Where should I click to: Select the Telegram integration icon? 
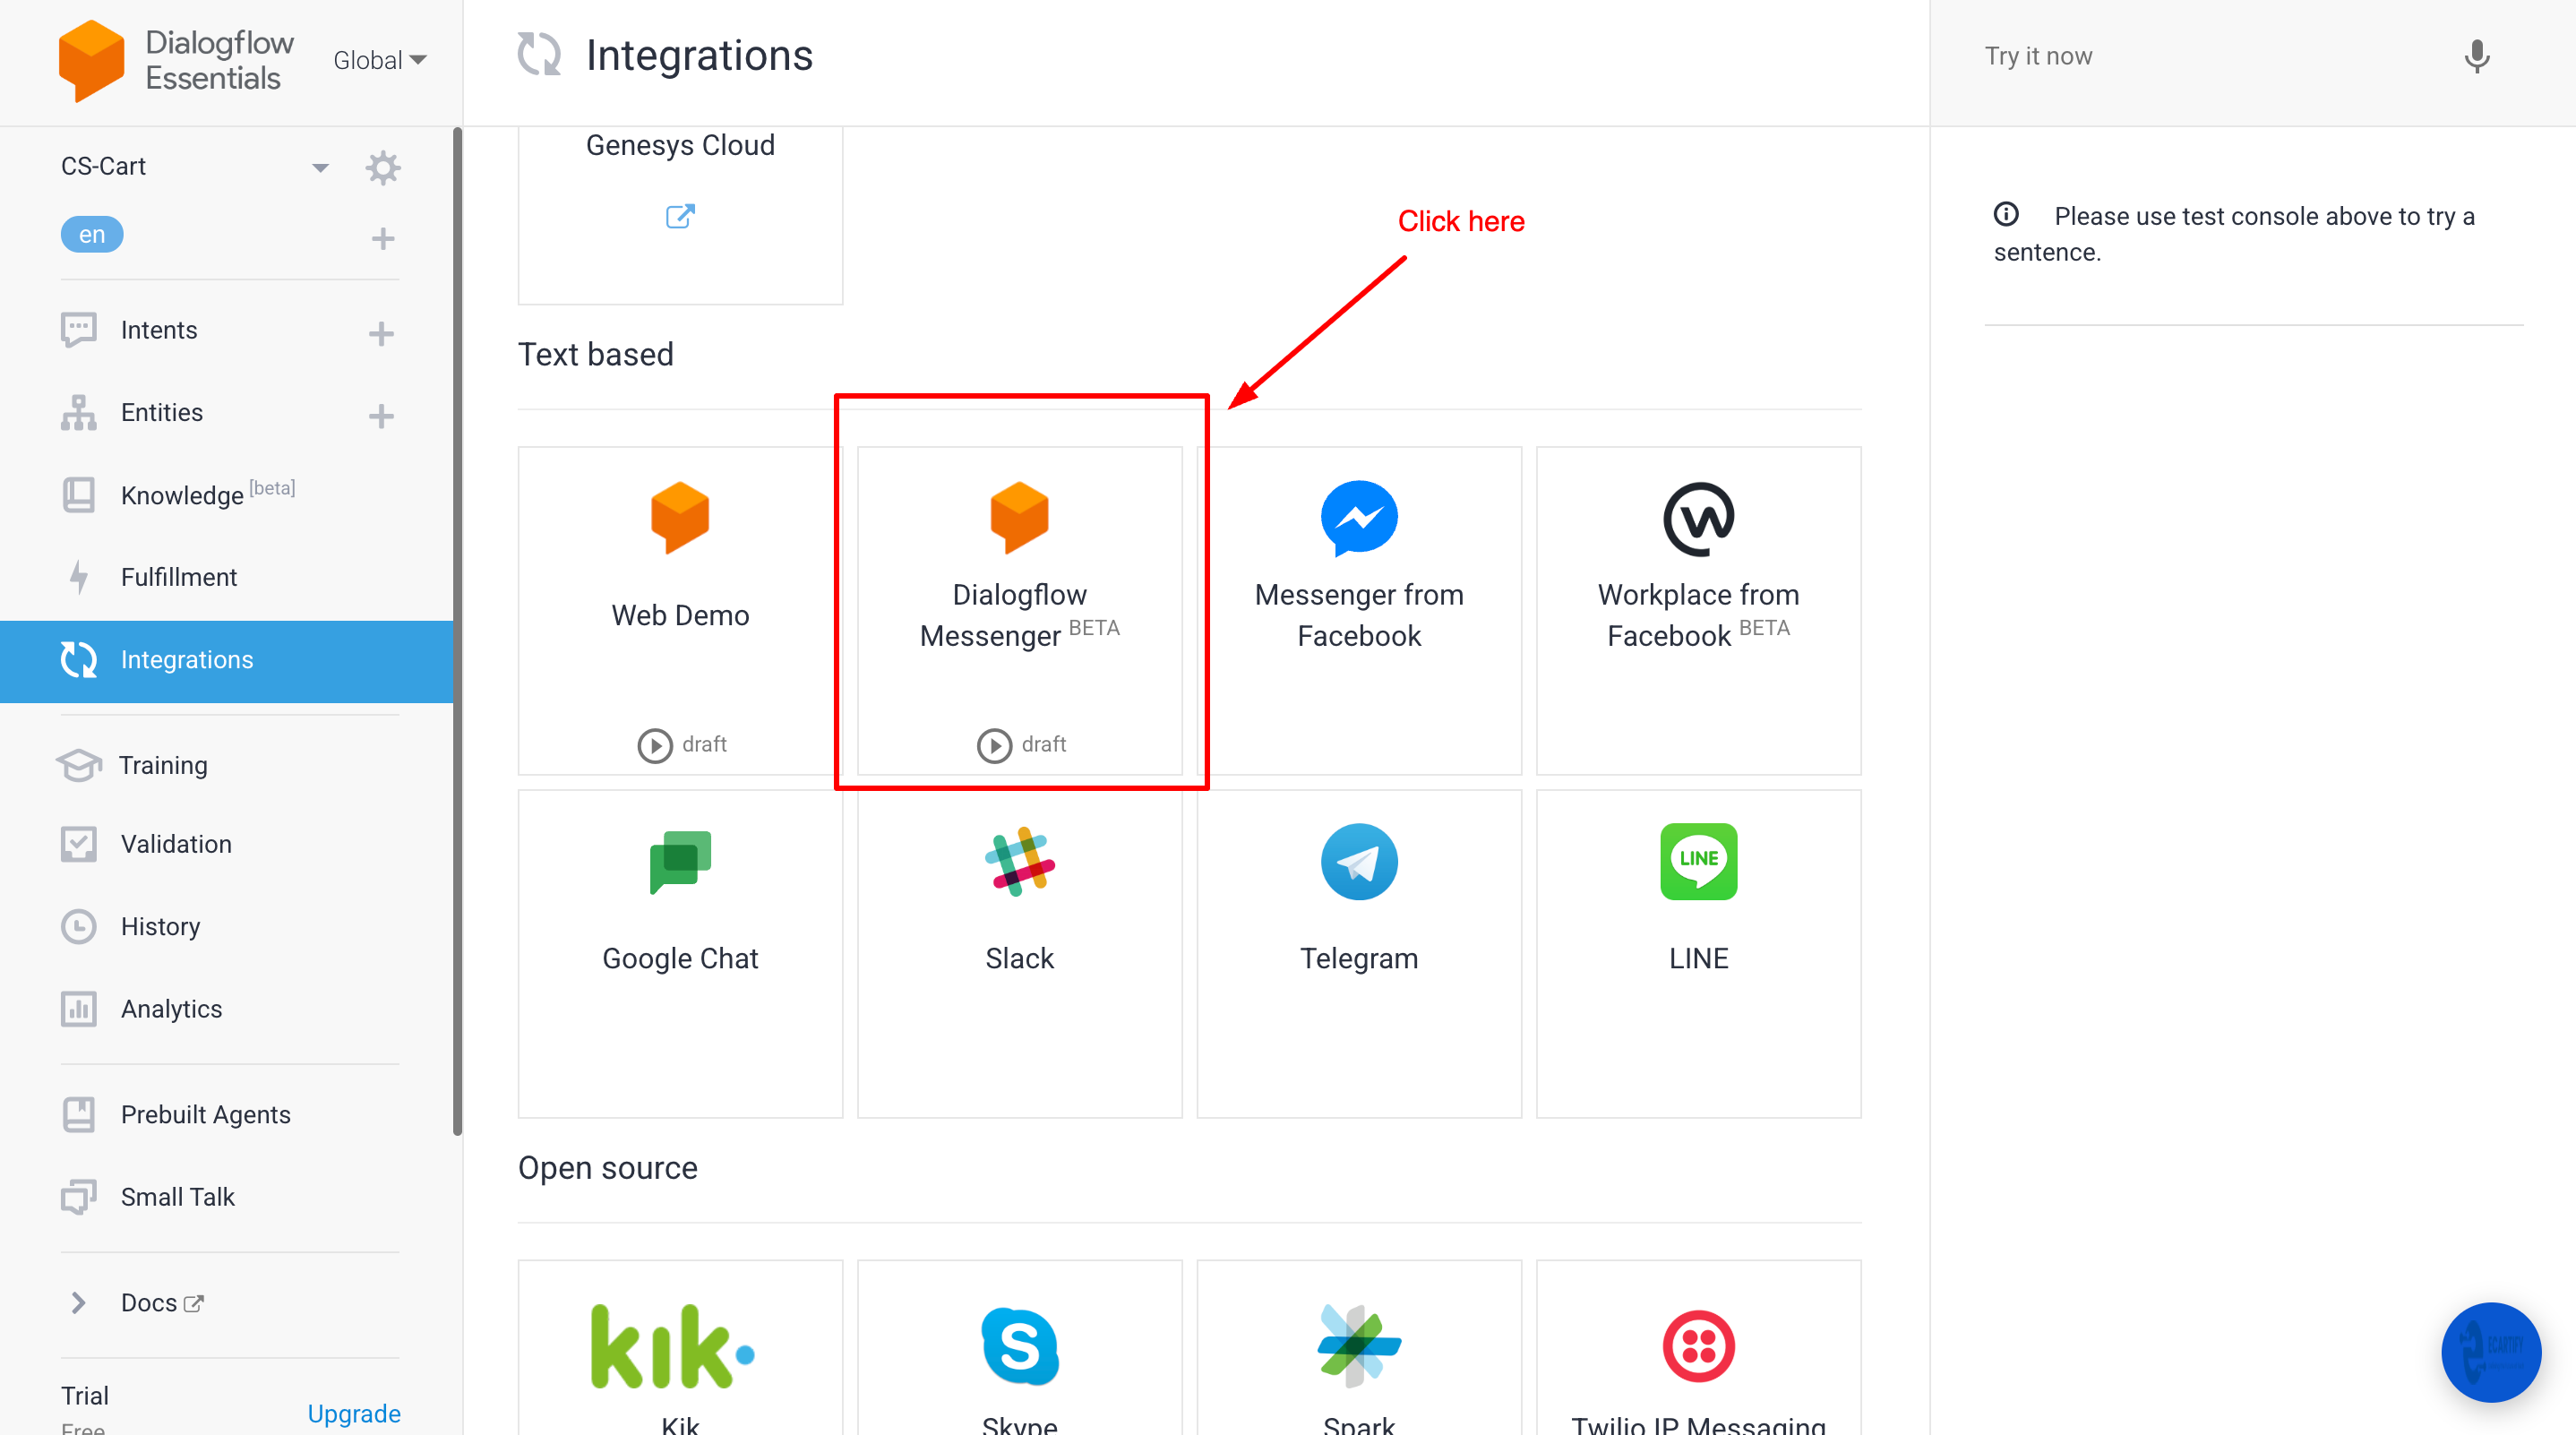(x=1358, y=862)
